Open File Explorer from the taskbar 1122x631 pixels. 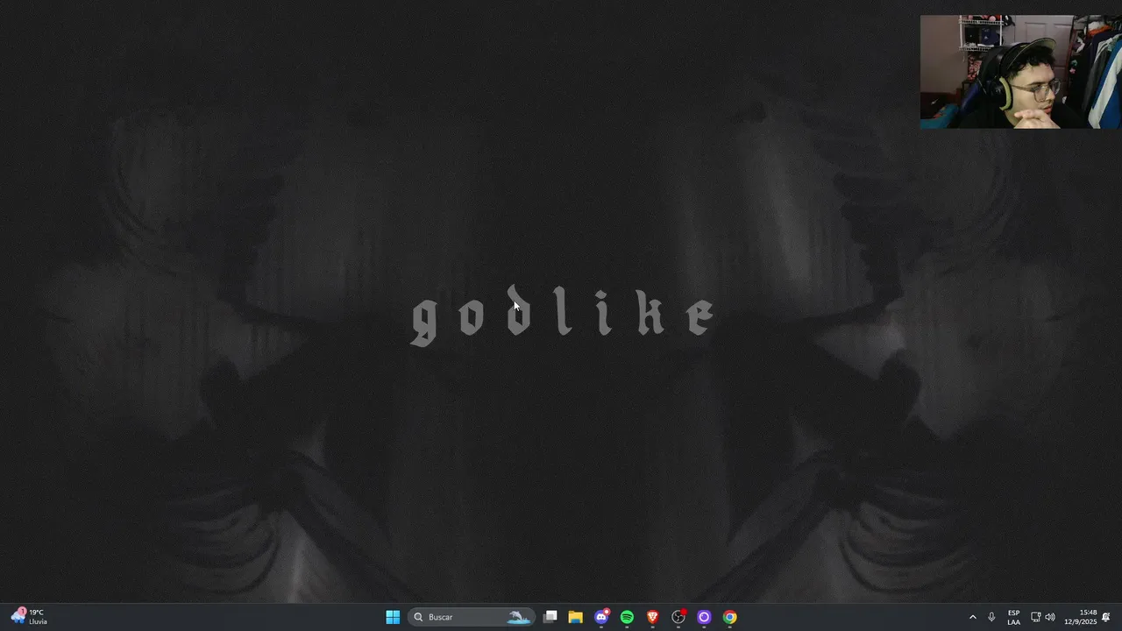point(575,617)
